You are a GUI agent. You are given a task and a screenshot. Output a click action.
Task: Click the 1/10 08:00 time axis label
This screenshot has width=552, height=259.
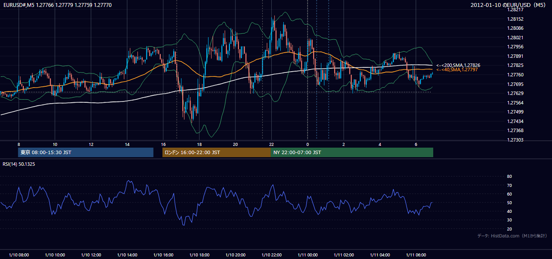point(19,255)
